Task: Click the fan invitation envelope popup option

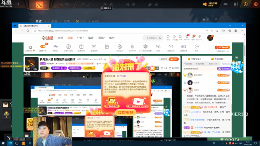Action: click(137, 103)
